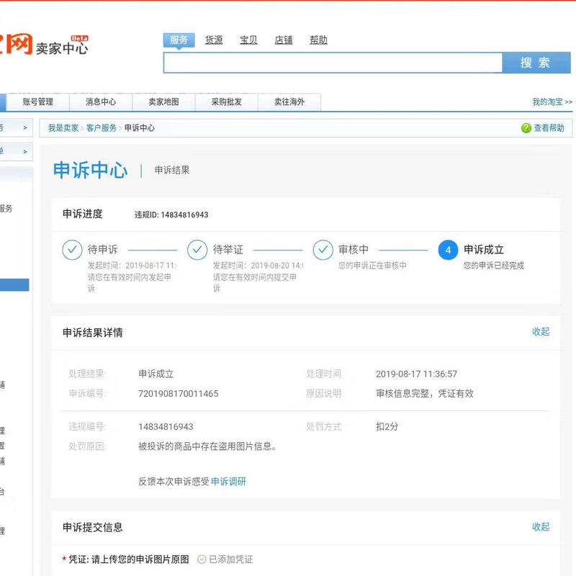Click the 处罚方式 value 扣2分
This screenshot has height=576, width=576.
387,426
